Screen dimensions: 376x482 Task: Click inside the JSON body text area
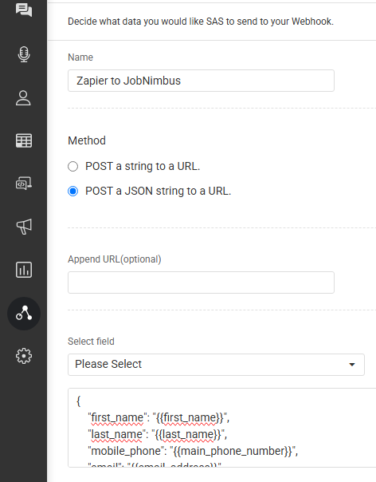(x=222, y=428)
